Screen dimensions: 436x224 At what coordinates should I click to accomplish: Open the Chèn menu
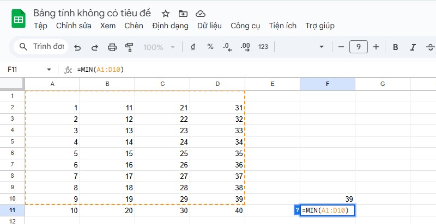pyautogui.click(x=134, y=26)
